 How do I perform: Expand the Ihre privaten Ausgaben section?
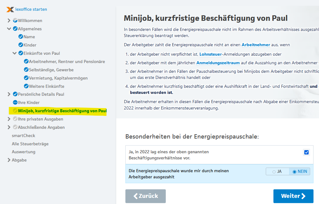pos(9,119)
